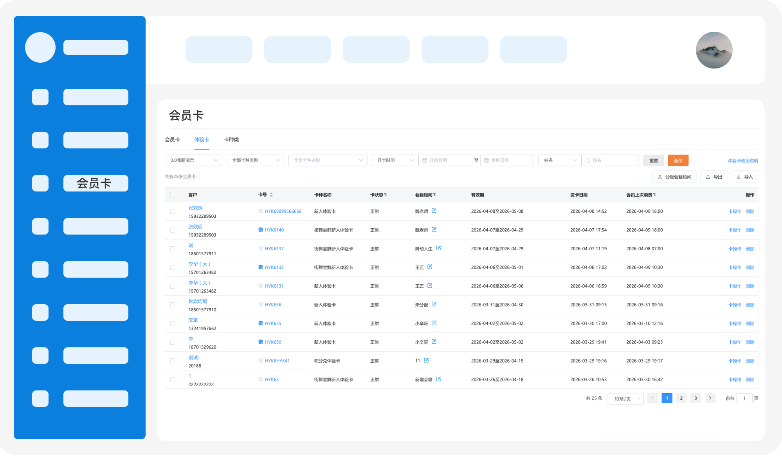The width and height of the screenshot is (782, 457).
Task: Open the user avatar in the top right
Action: coord(714,50)
